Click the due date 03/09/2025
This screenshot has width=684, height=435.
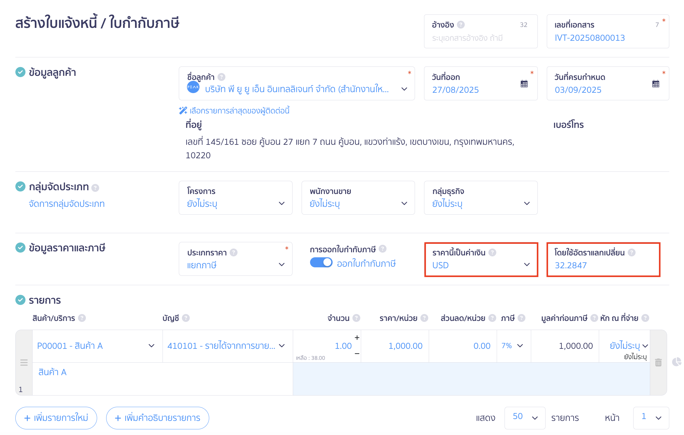tap(578, 90)
